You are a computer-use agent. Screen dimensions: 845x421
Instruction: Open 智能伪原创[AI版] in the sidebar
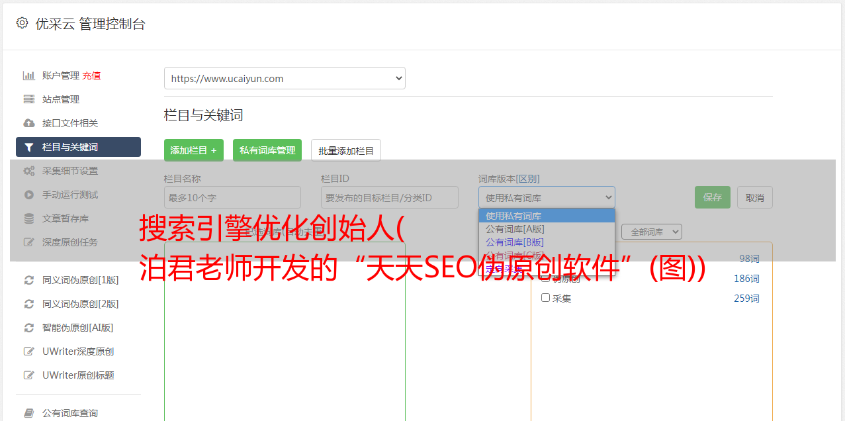78,328
